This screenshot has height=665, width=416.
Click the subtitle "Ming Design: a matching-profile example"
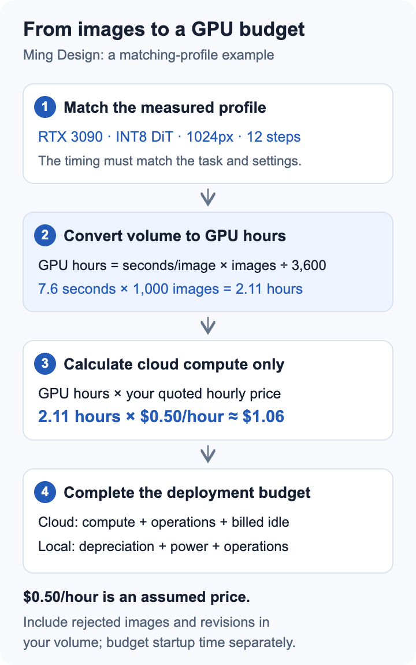click(x=148, y=55)
